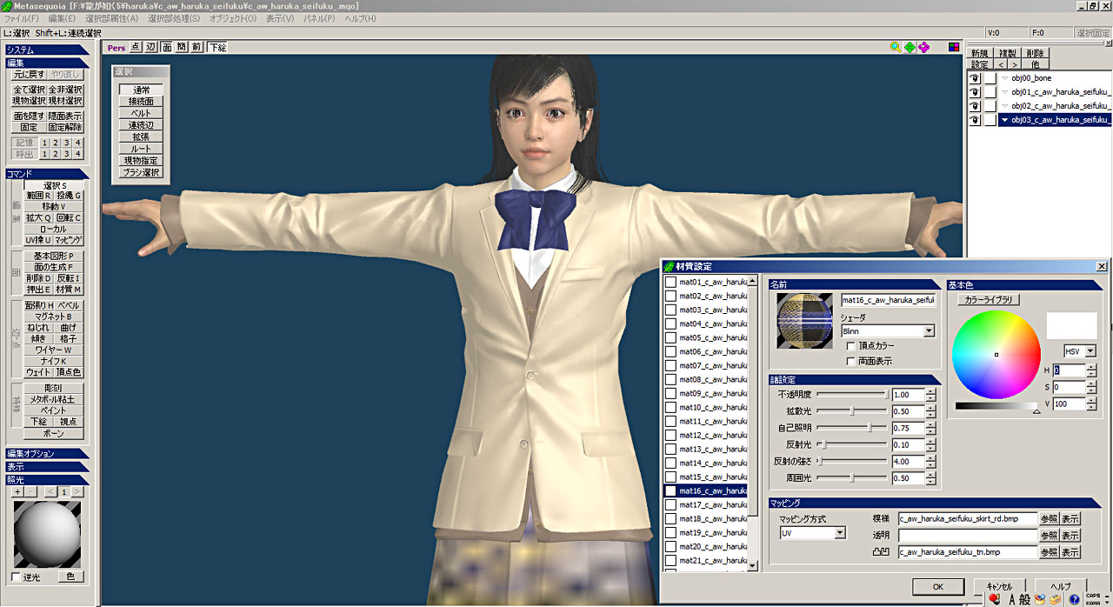The image size is (1113, 607).
Task: Click the lighting sphere preview
Action: 48,534
